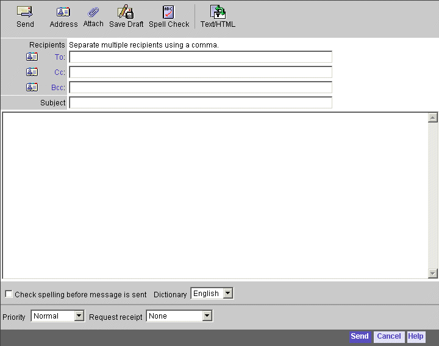The width and height of the screenshot is (439, 346).
Task: Click the 'Priority' label text
Action: (13, 317)
